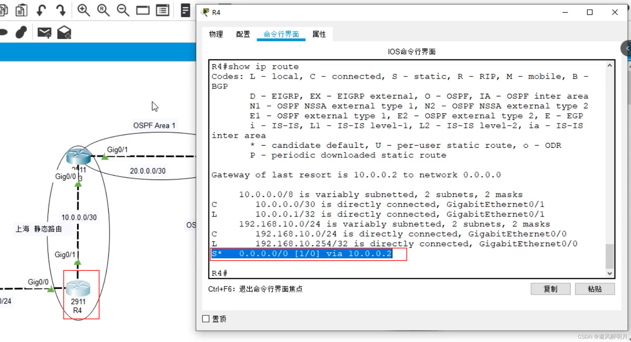Close the R4 window
The height and width of the screenshot is (342, 631).
pos(615,12)
